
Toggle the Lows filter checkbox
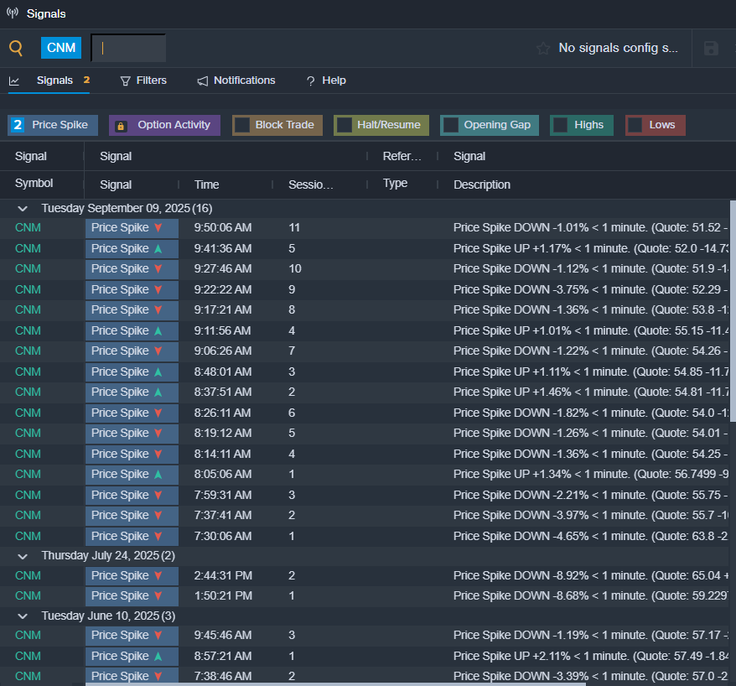point(635,125)
